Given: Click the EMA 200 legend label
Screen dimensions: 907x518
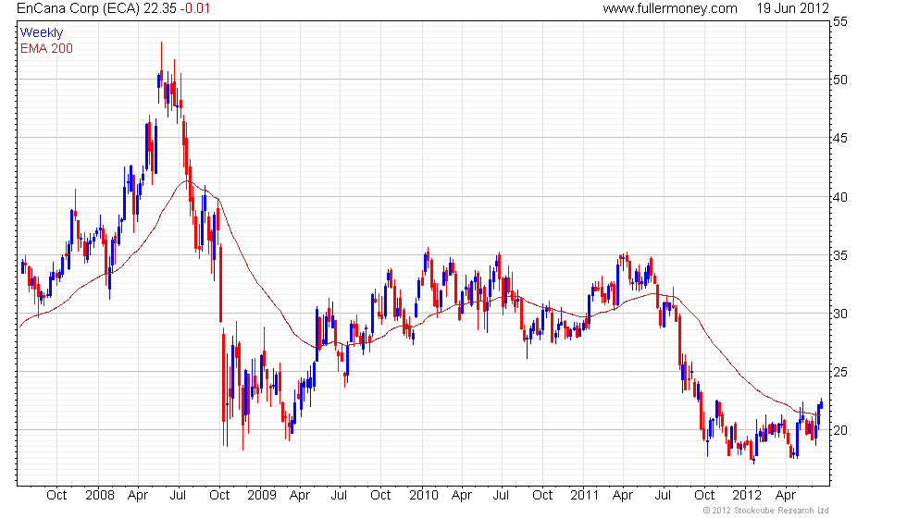Looking at the screenshot, I should click(x=46, y=48).
